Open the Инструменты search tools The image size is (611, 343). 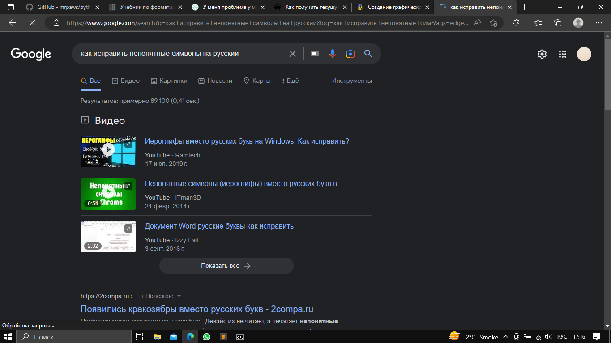tap(352, 81)
